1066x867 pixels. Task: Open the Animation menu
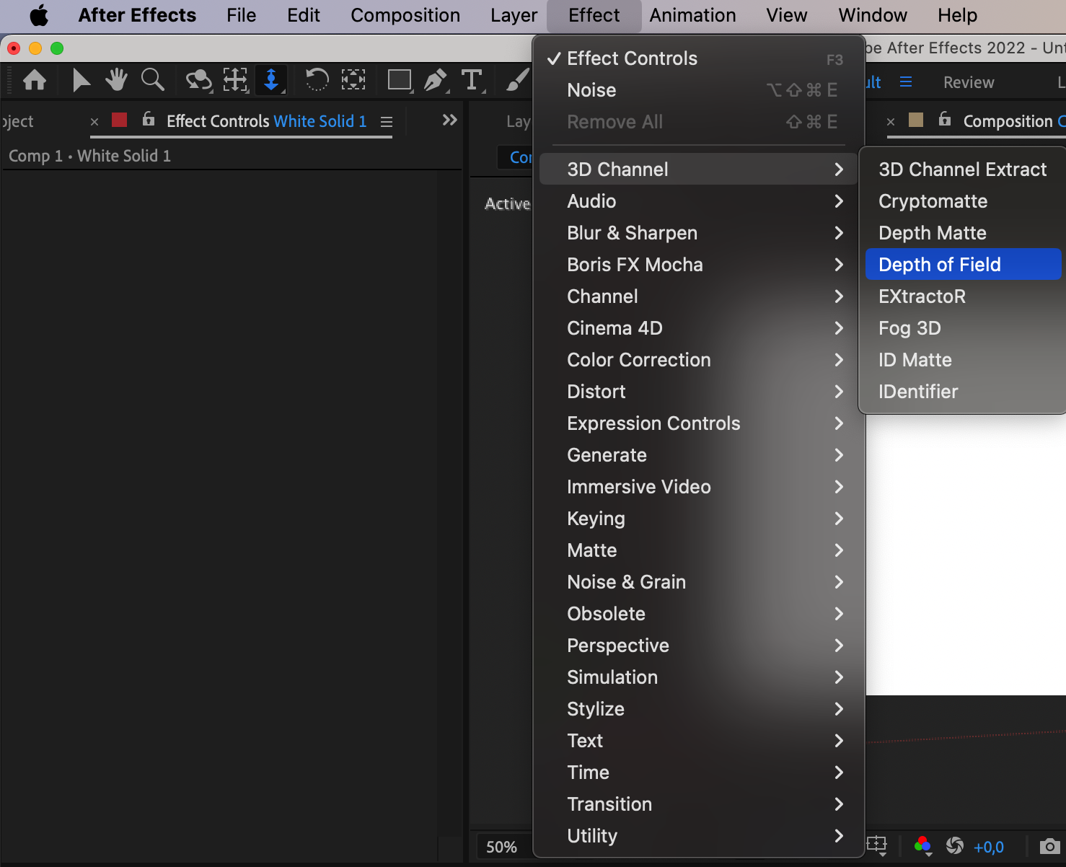click(x=692, y=15)
